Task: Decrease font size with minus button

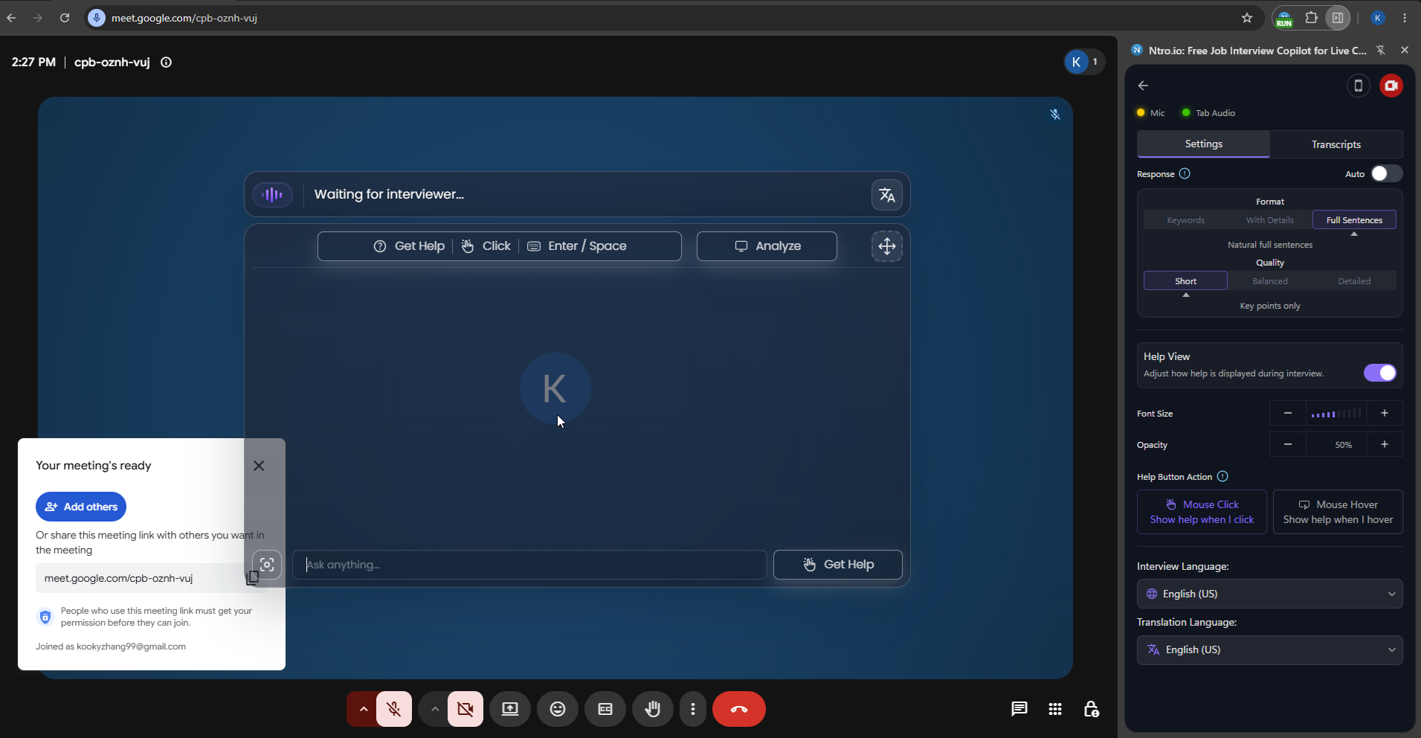Action: (x=1288, y=414)
